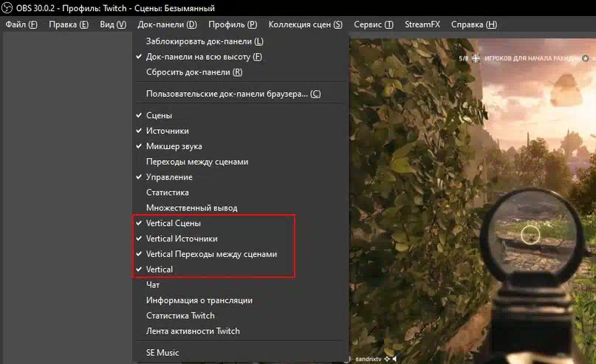Viewport: 596px width, 364px height.
Task: Click the players-needed text in preview
Action: 532,58
